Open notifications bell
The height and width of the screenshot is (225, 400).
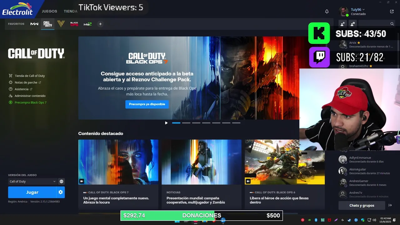click(x=327, y=12)
